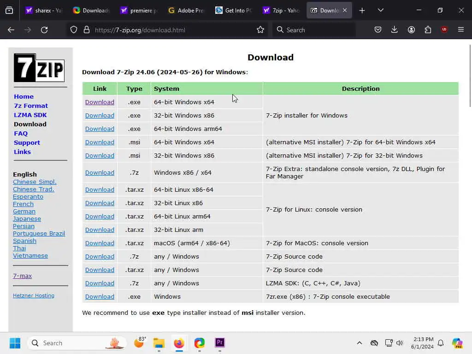The width and height of the screenshot is (472, 354).
Task: Reload the current page
Action: pyautogui.click(x=44, y=30)
